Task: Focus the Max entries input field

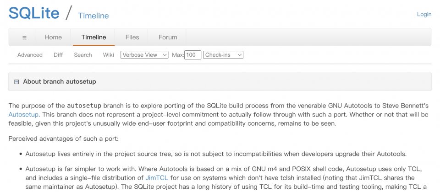Action: [193, 55]
